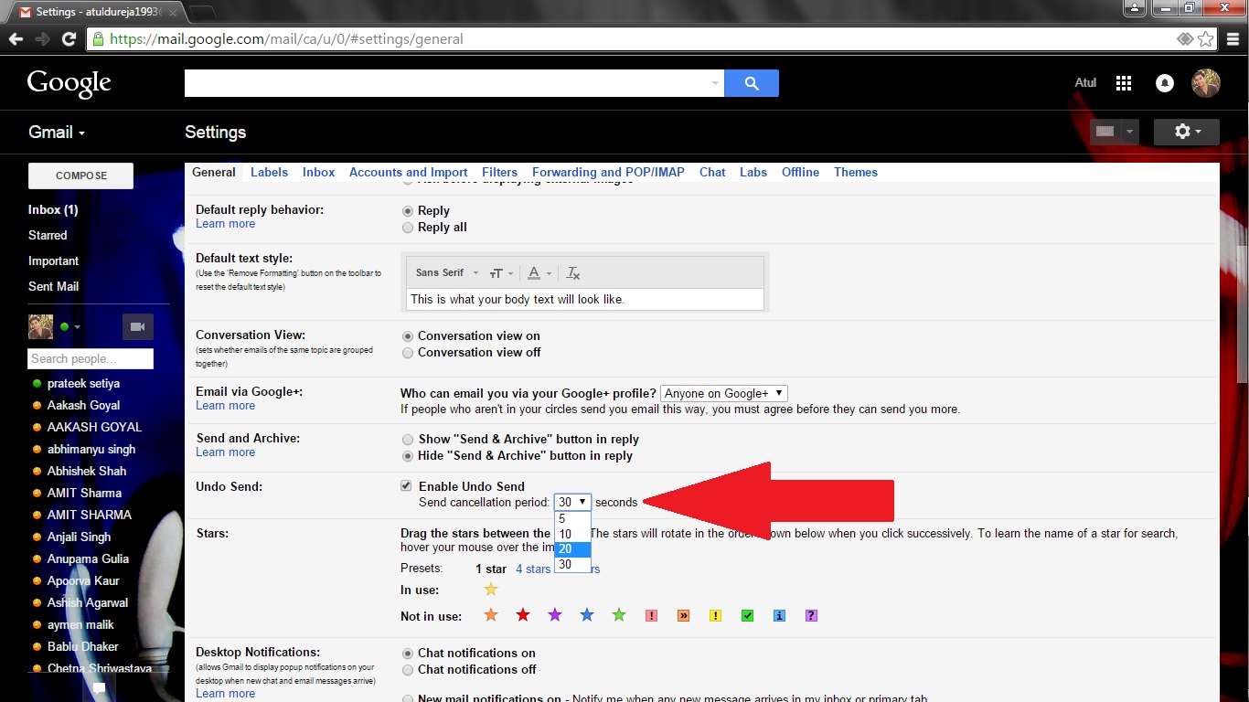The height and width of the screenshot is (702, 1249).
Task: Start a video call via camera icon
Action: coord(138,326)
